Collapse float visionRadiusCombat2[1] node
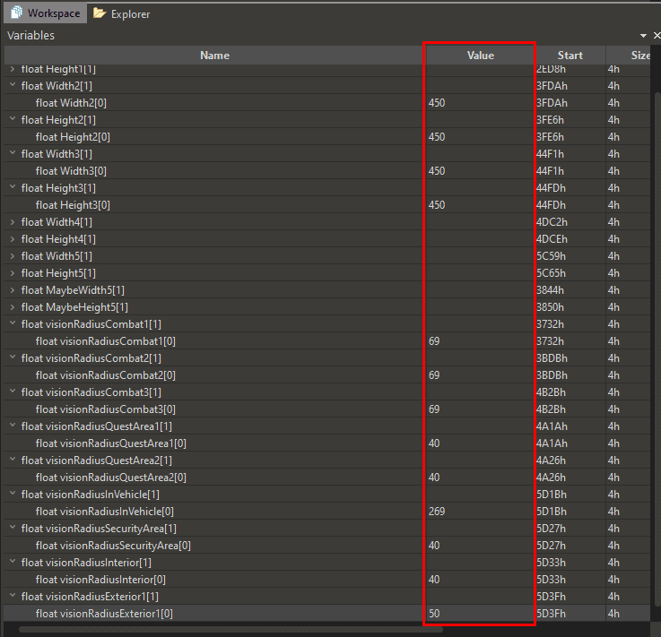The height and width of the screenshot is (637, 661). (13, 357)
